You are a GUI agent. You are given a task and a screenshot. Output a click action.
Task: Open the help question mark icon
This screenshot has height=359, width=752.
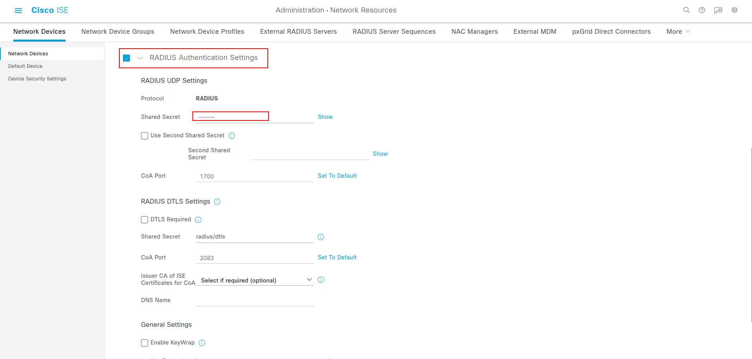coord(702,10)
